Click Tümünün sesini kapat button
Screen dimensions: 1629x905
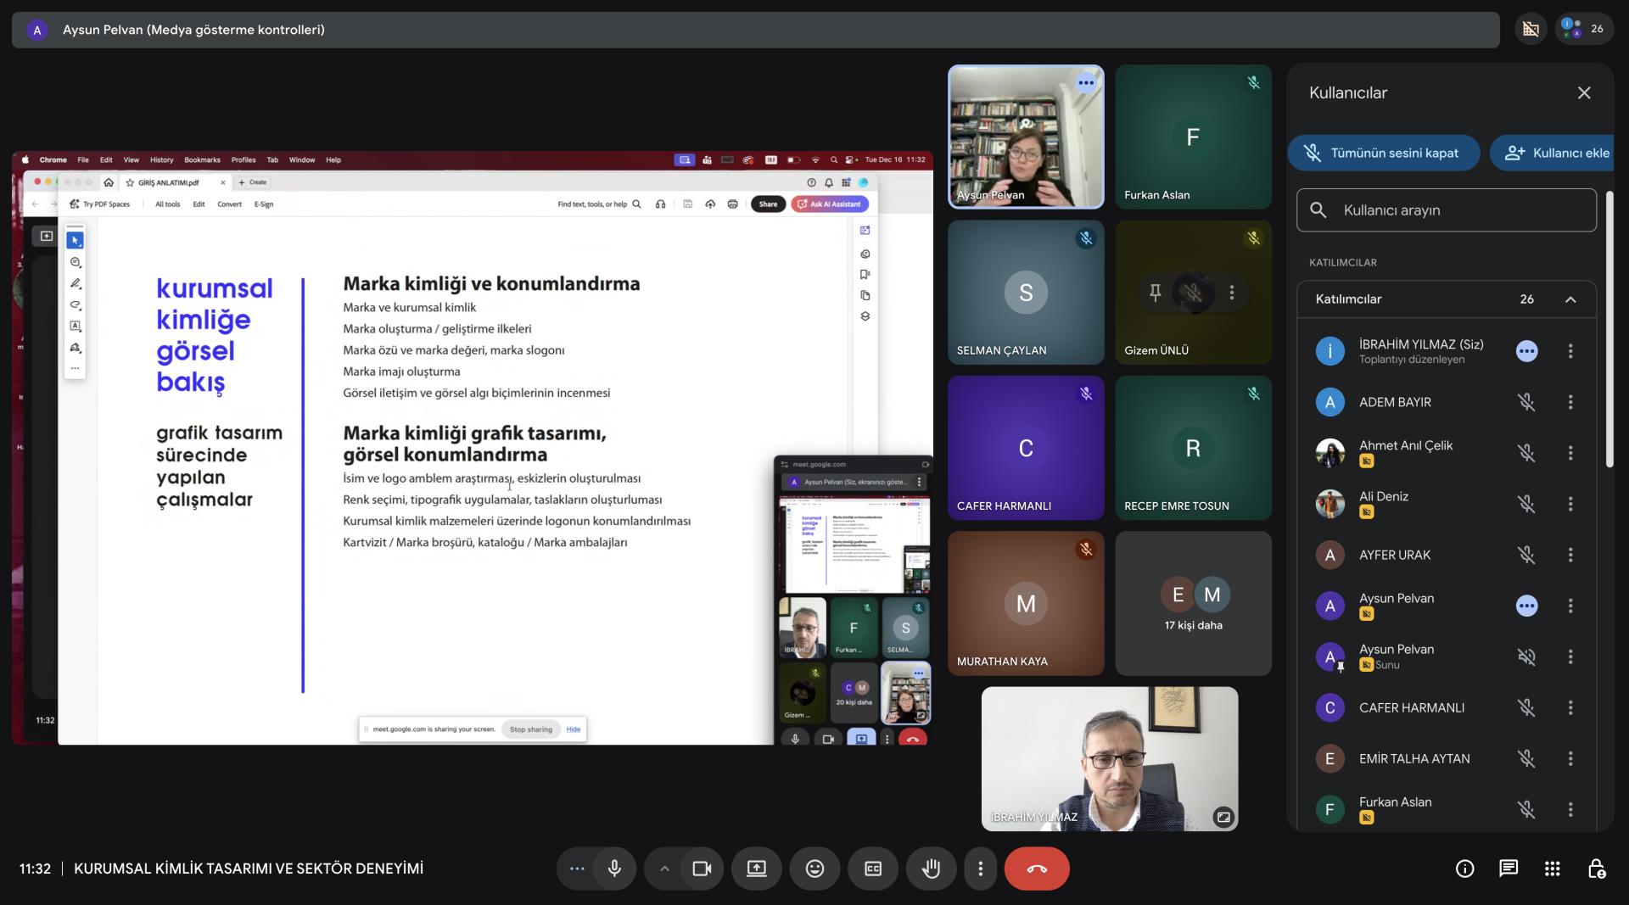pyautogui.click(x=1383, y=154)
